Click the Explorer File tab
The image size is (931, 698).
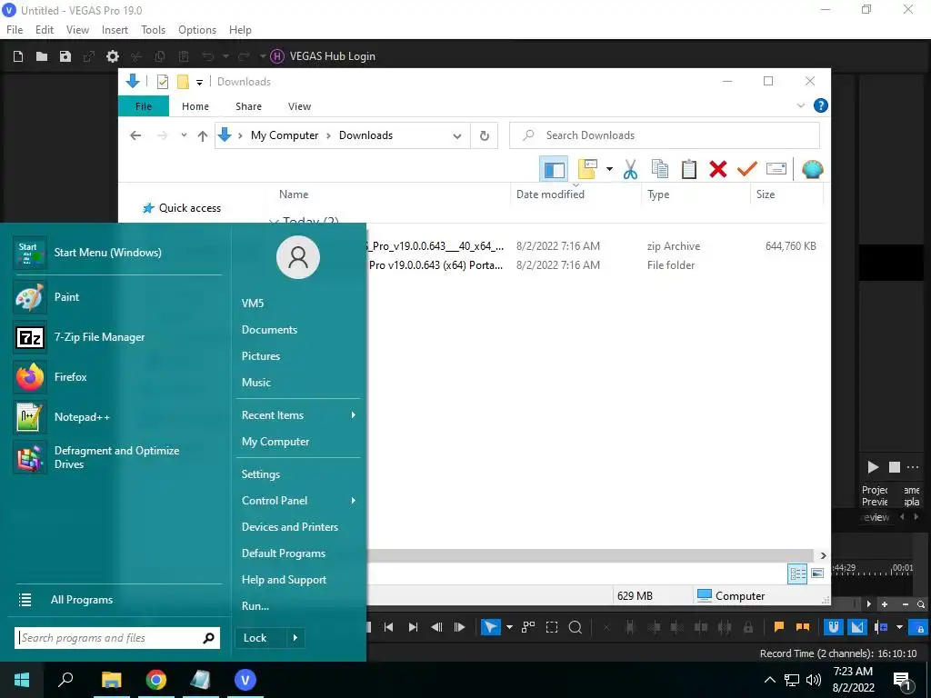144,106
